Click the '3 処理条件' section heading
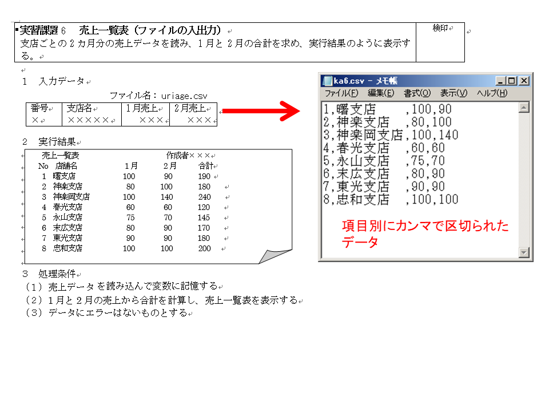Image resolution: width=549 pixels, height=412 pixels. [49, 274]
